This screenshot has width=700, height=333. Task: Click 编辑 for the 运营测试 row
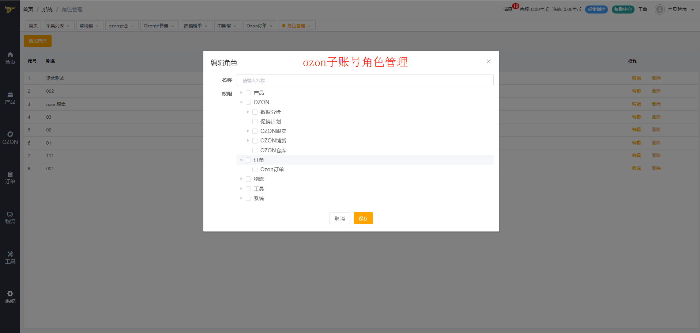(x=636, y=78)
